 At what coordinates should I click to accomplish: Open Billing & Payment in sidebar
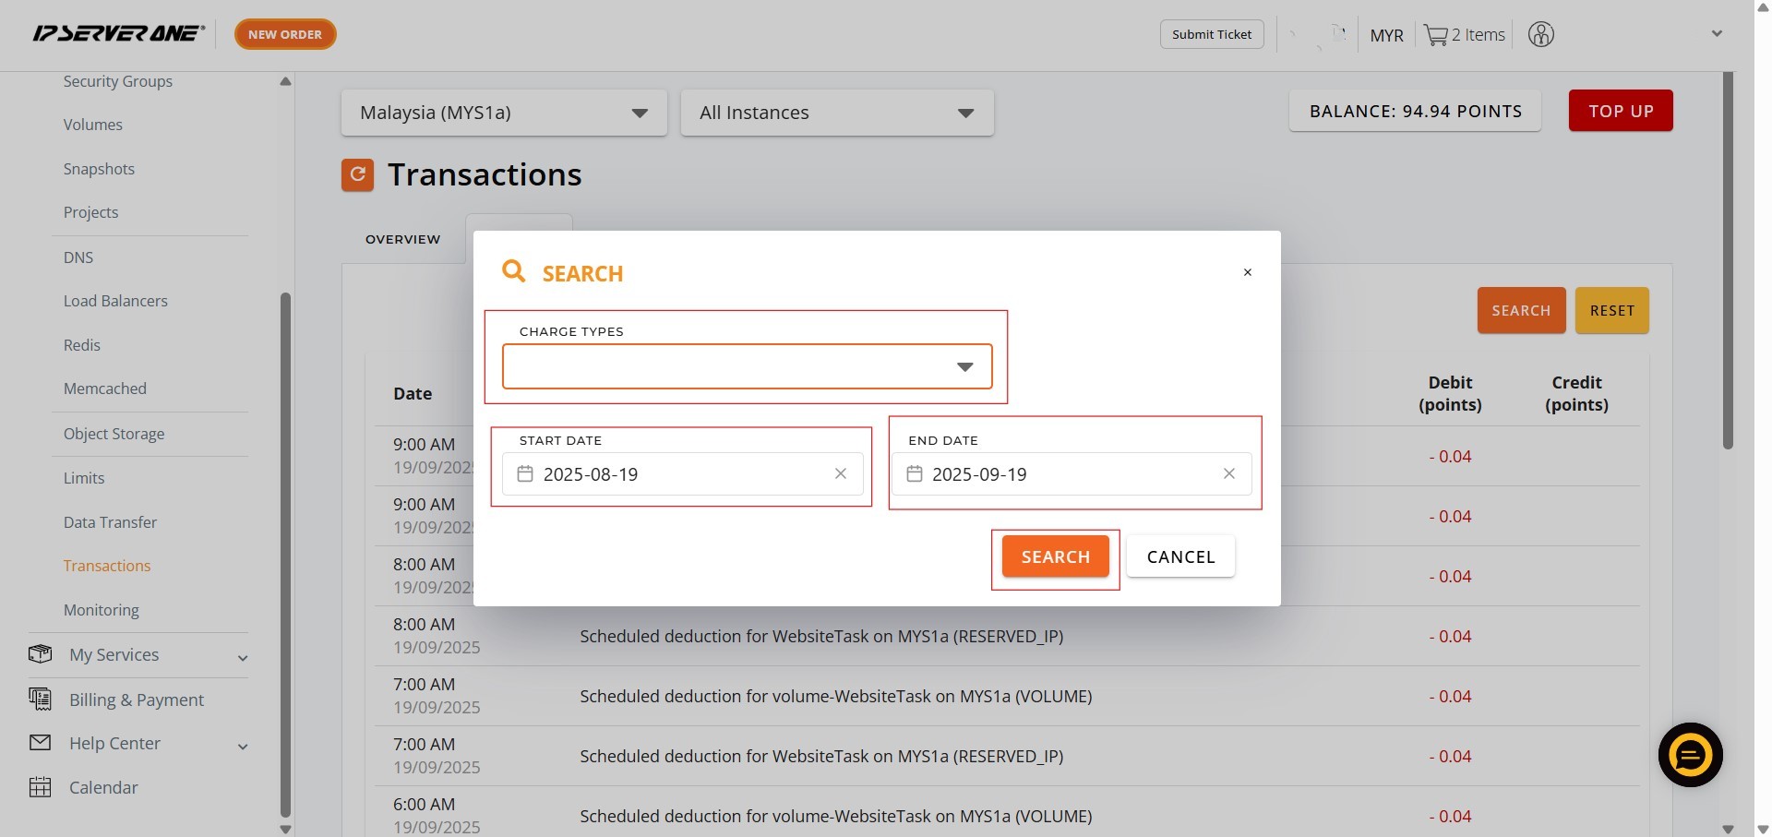pyautogui.click(x=137, y=699)
